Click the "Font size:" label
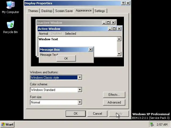Screen dimensions: 171x128 [x=36, y=97]
